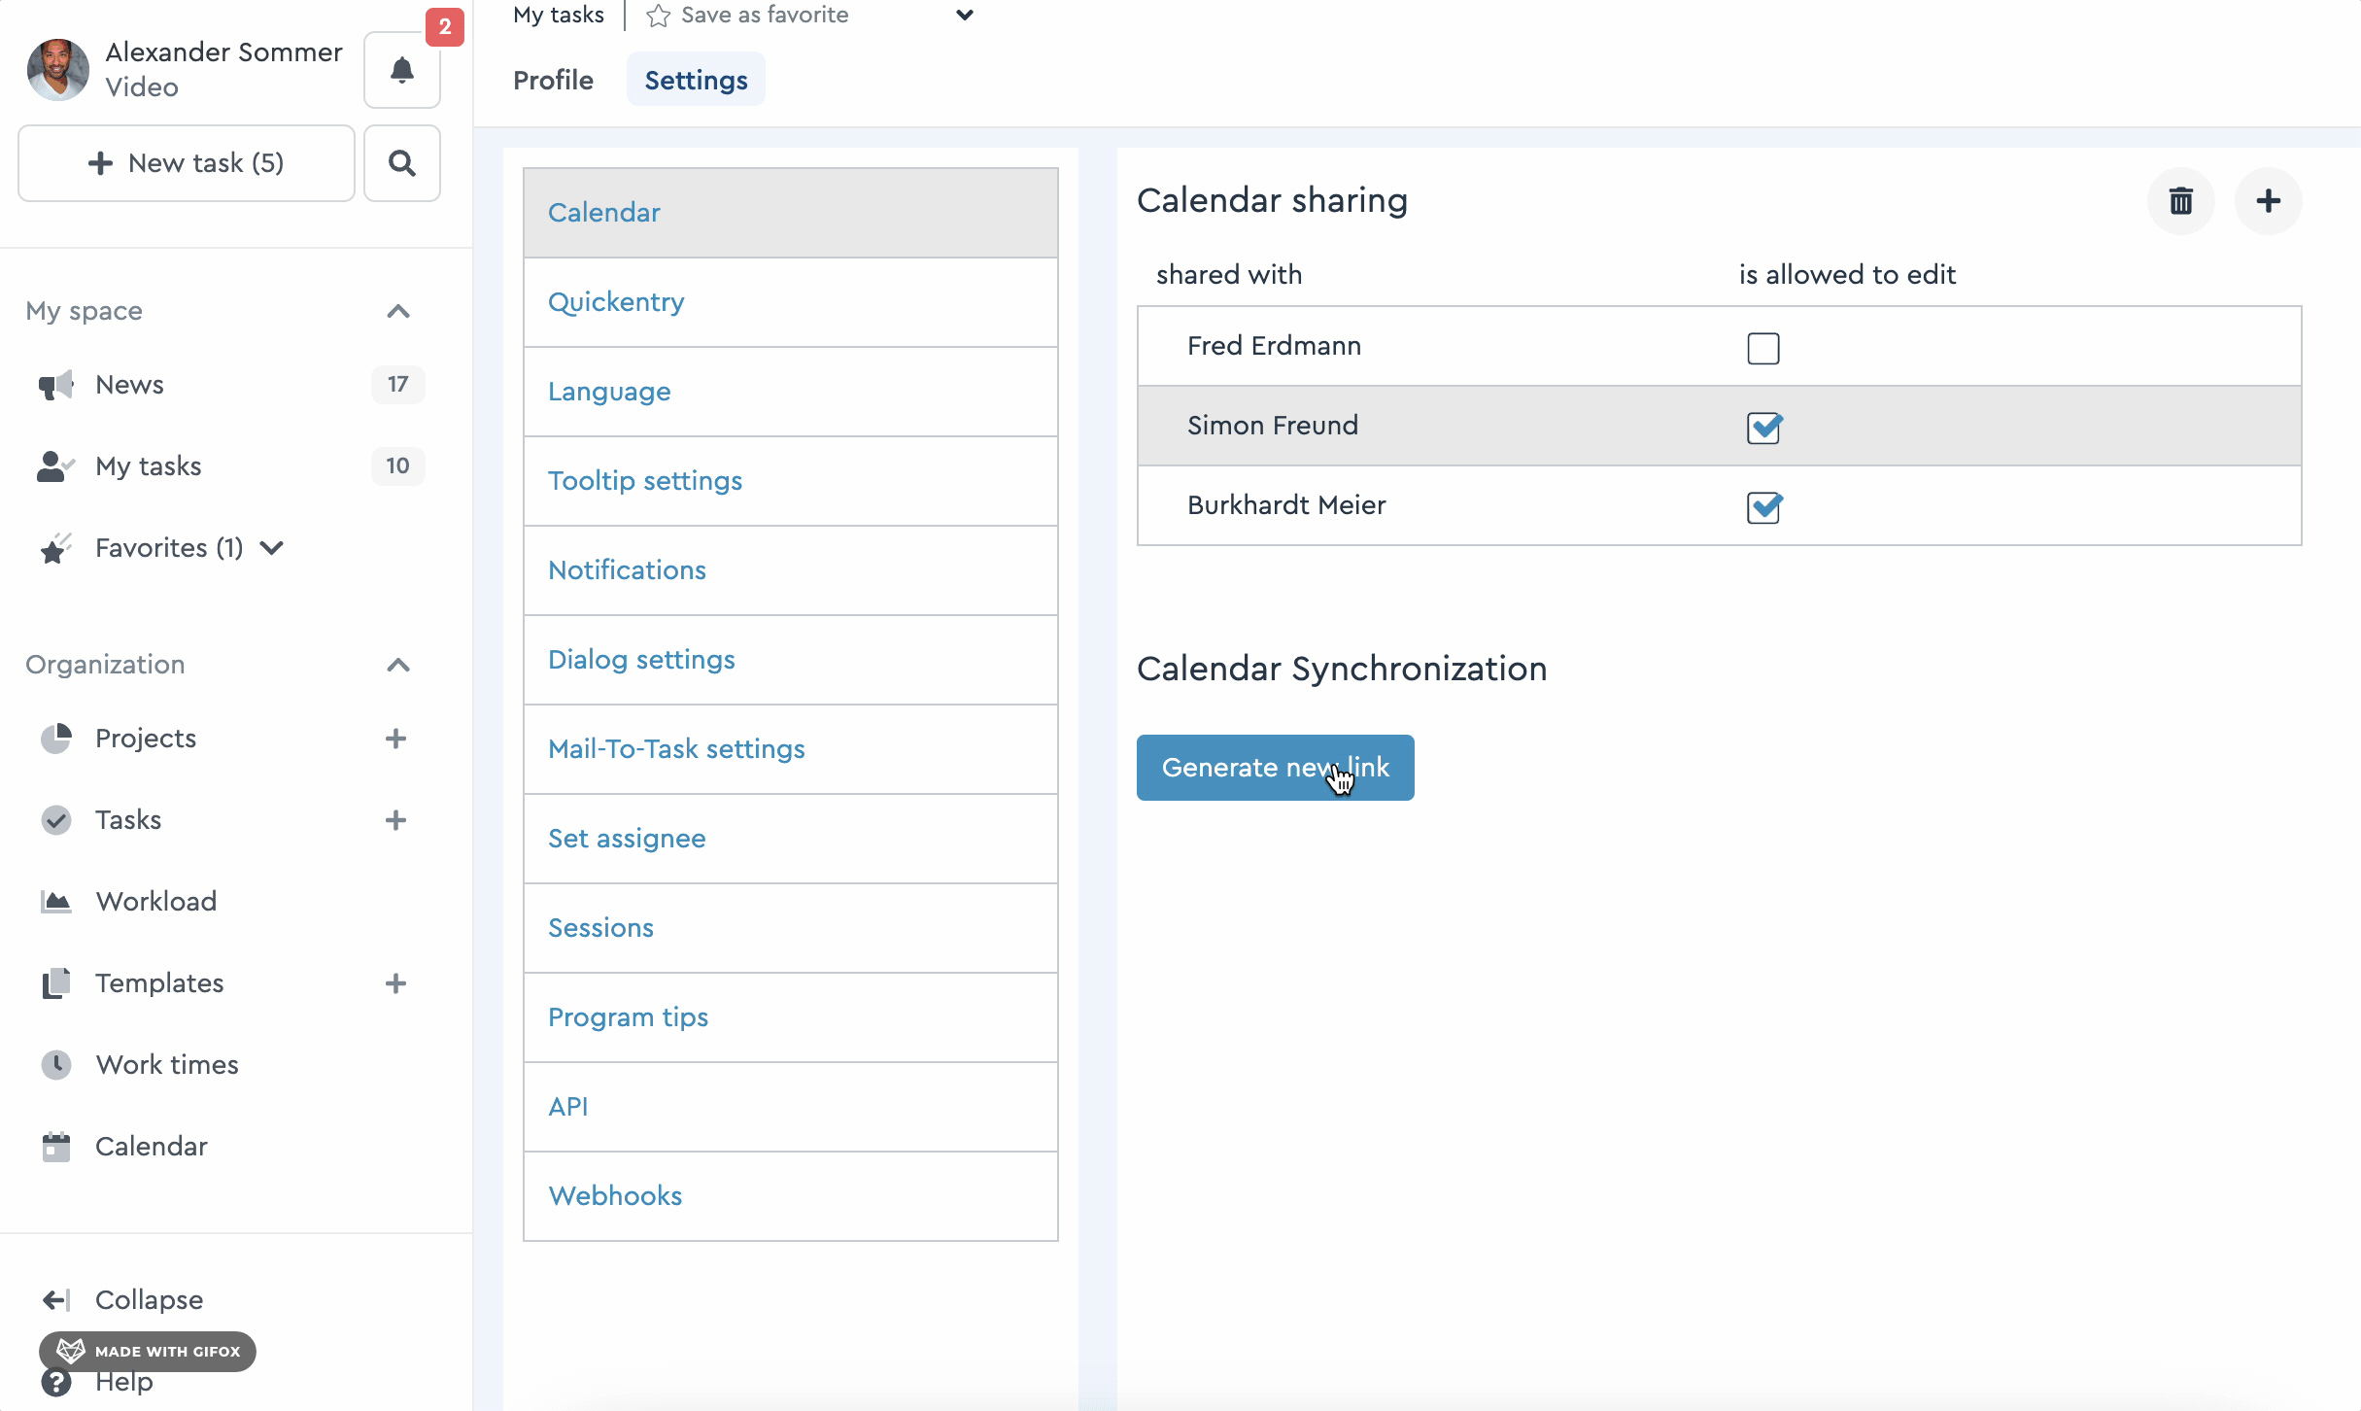Screen dimensions: 2361x1411
Task: Switch to the Profile tab
Action: pos(553,80)
